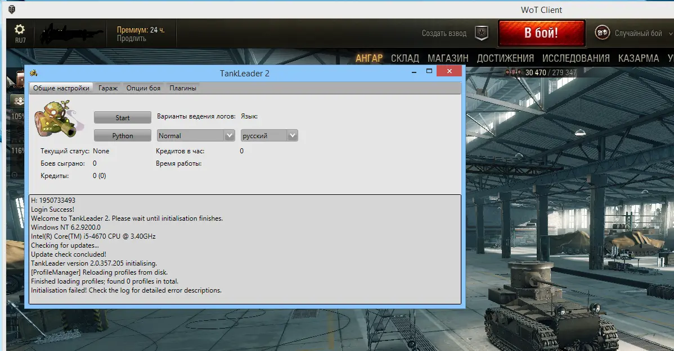Click the Премиум: 24 ч. text

click(141, 30)
